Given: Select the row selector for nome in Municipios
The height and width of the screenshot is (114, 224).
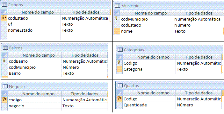Looking at the screenshot, I should (x=117, y=31).
